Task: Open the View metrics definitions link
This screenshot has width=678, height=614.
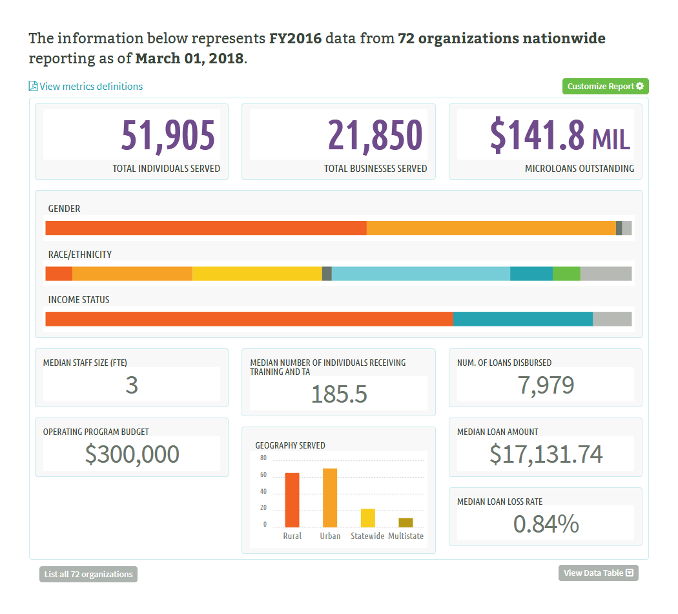Action: [x=91, y=87]
